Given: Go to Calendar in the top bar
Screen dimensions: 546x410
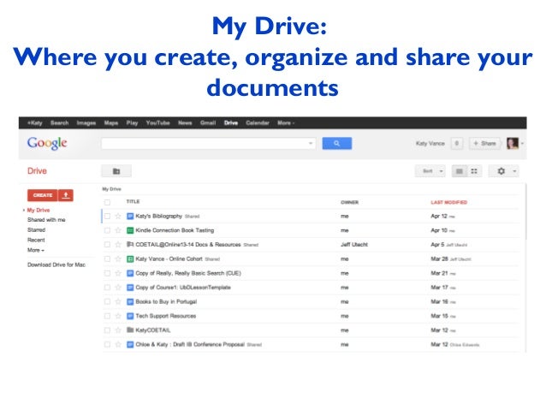Looking at the screenshot, I should pos(258,123).
